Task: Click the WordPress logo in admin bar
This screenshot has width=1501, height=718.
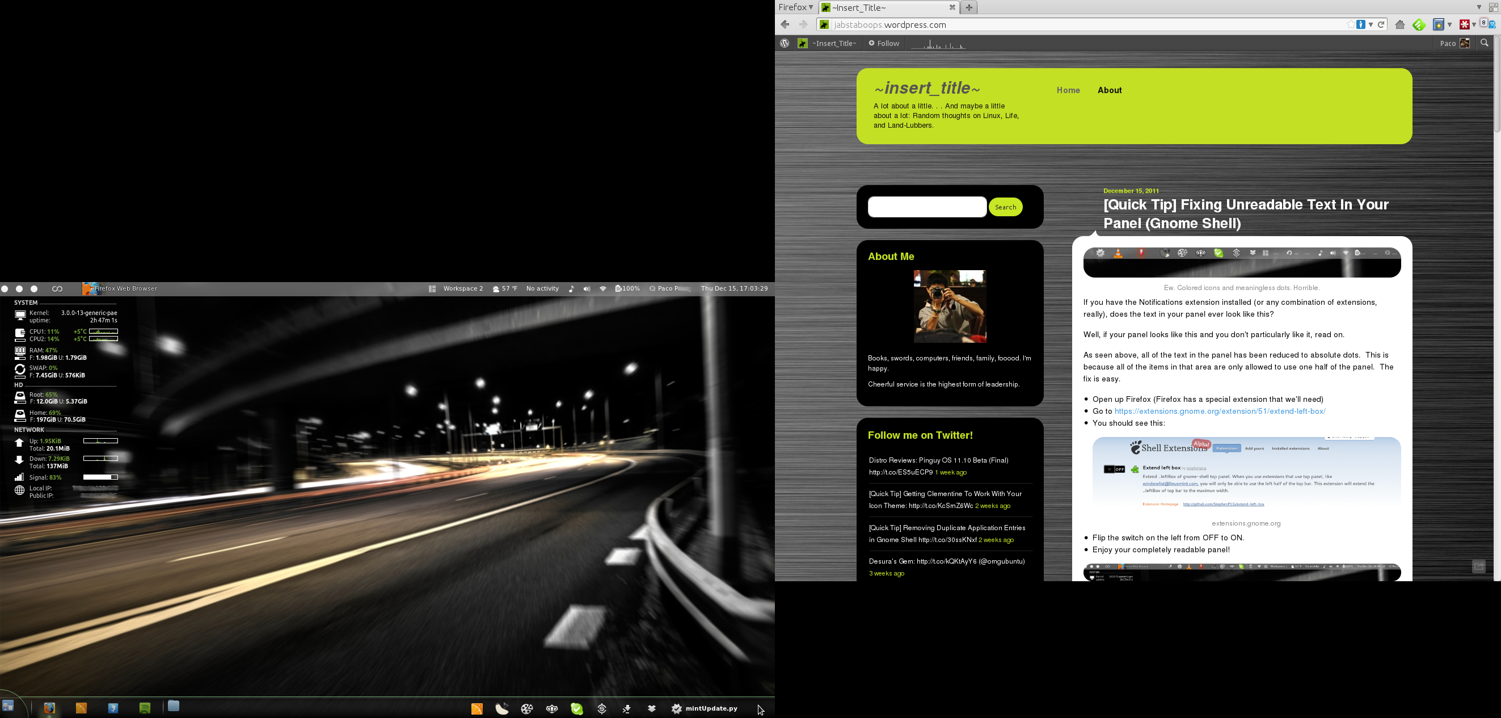Action: pos(785,43)
